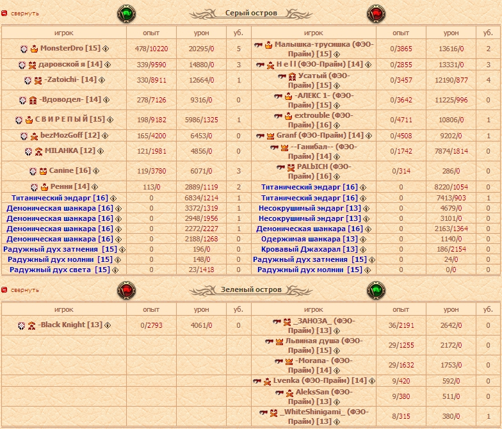Screen dimensions: 502x429
Task: Open info icon next to Ренни [14]
Action: (95, 187)
